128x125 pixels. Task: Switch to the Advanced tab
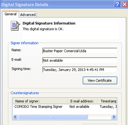28,14
